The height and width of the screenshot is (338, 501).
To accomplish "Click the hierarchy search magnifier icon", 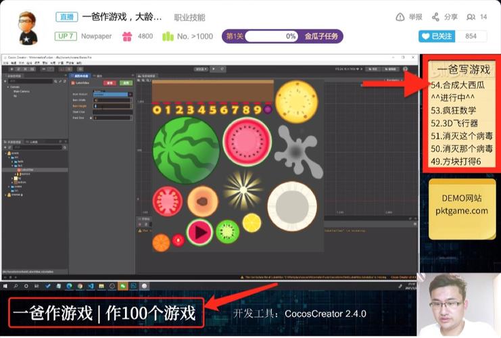I will click(55, 82).
